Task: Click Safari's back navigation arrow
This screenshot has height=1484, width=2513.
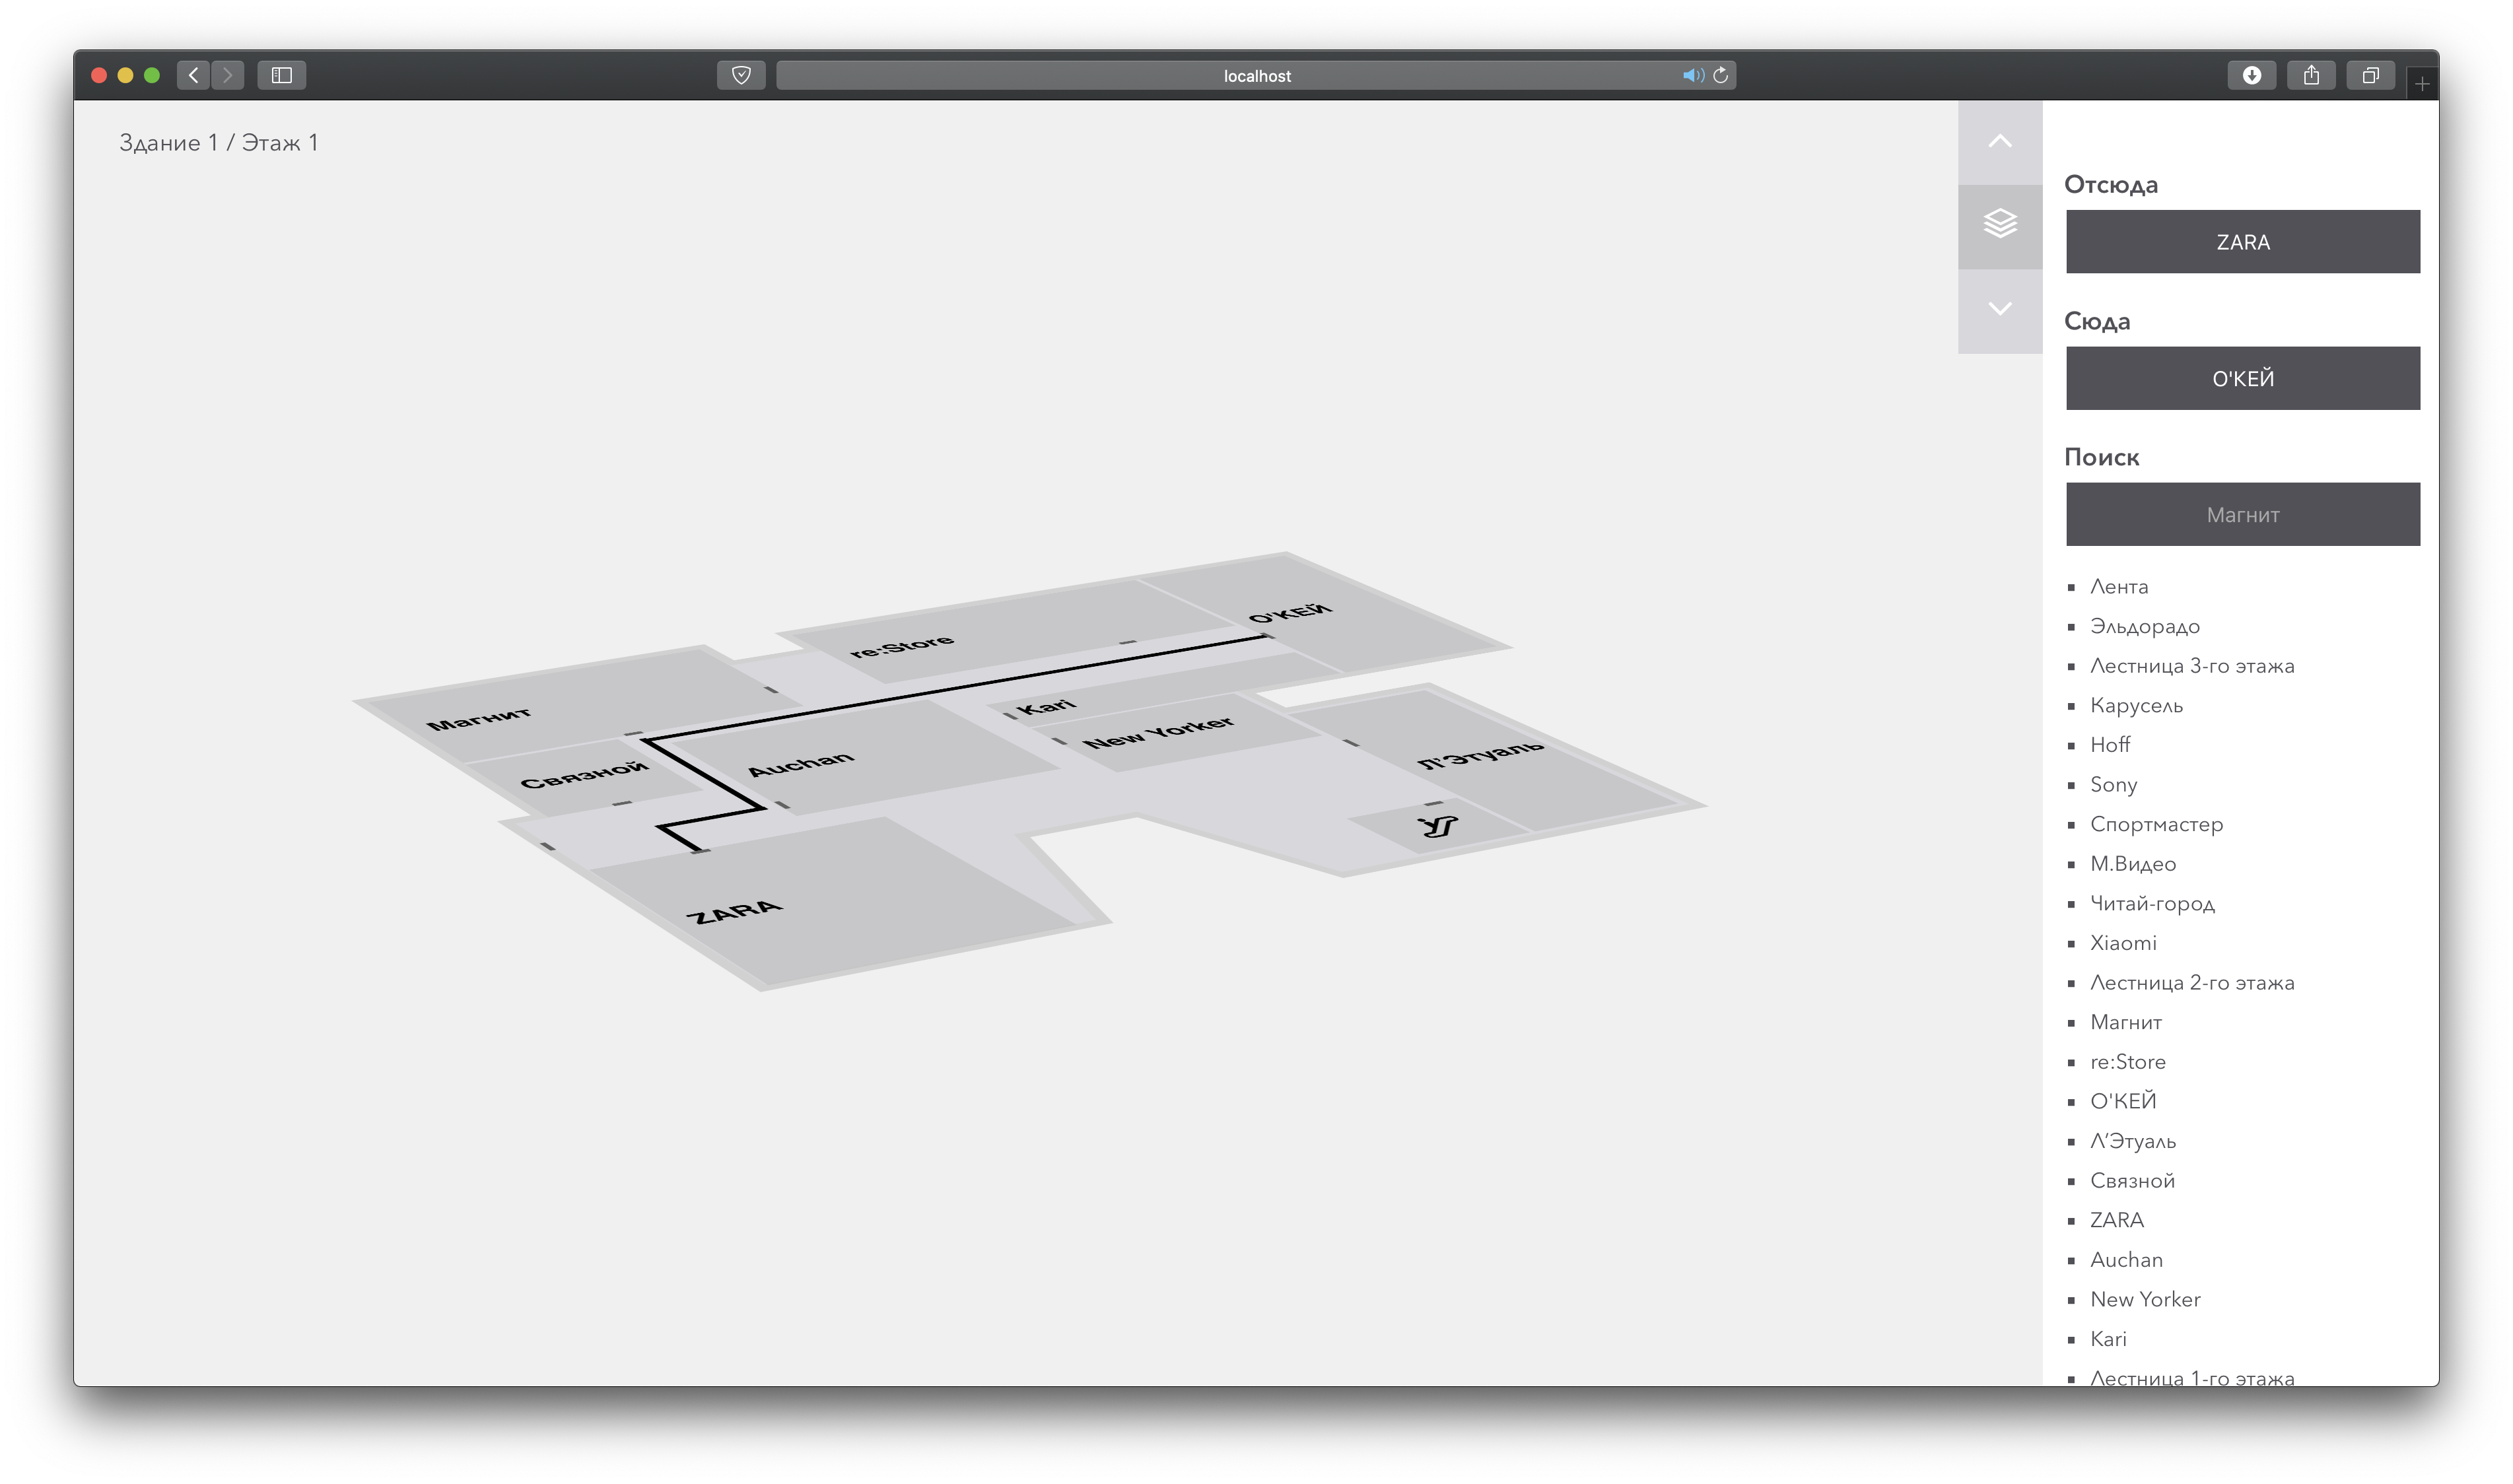Action: tap(194, 75)
